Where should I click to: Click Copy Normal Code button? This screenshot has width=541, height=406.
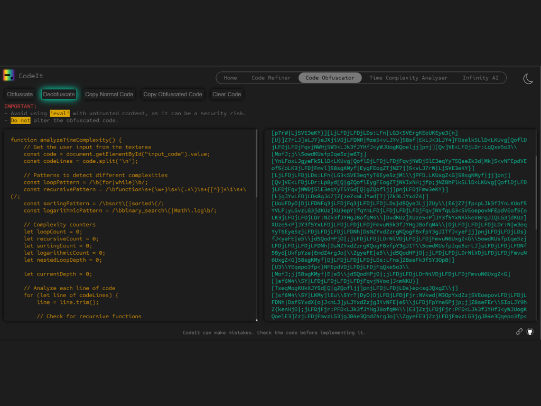click(x=109, y=94)
